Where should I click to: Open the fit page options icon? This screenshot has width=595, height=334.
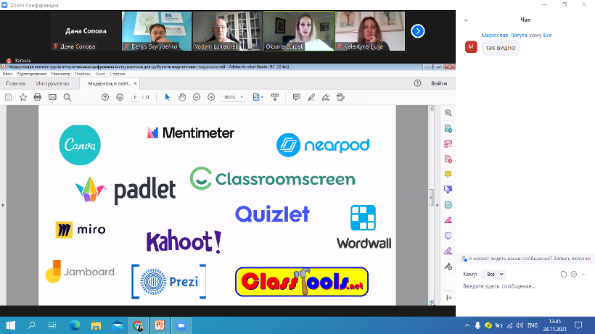click(x=258, y=97)
